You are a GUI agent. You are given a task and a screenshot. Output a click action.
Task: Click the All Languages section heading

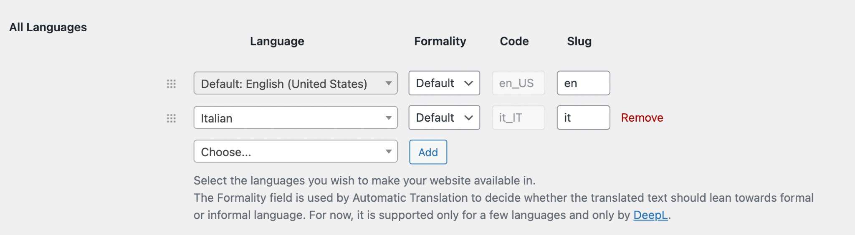click(48, 27)
